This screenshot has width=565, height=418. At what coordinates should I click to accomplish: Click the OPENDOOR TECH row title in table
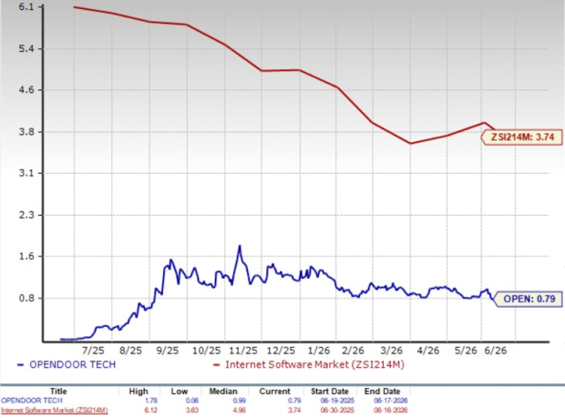32,401
